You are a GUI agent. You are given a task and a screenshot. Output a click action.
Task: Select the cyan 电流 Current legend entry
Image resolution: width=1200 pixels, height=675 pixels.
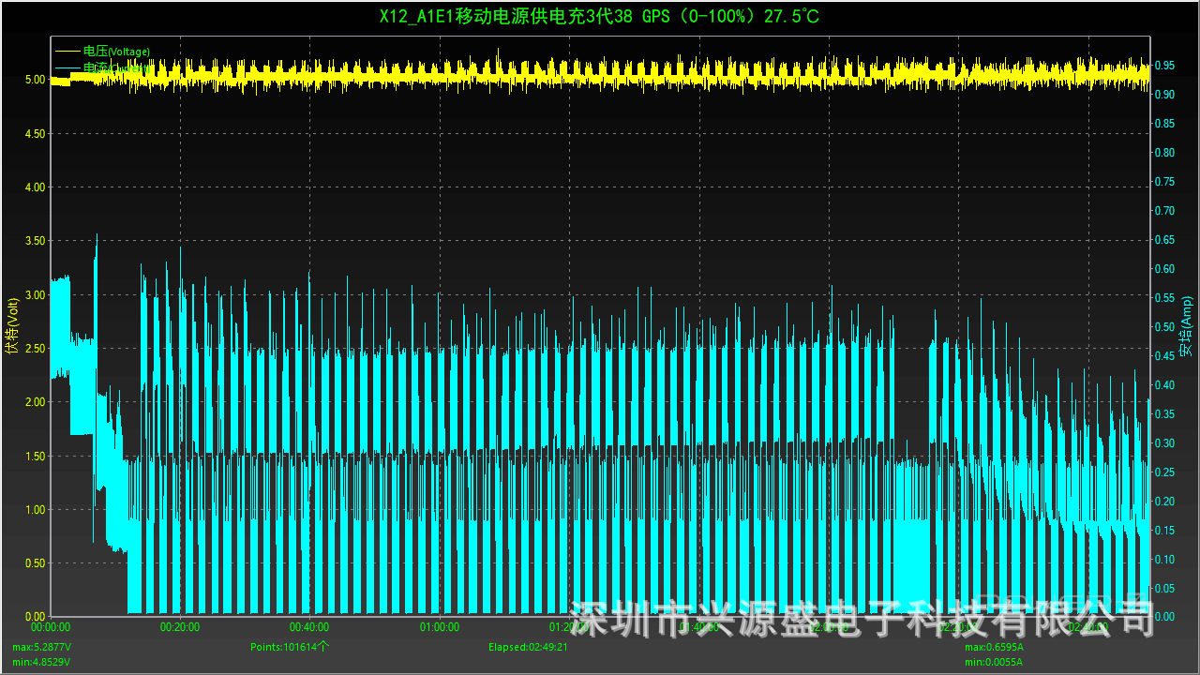click(103, 68)
